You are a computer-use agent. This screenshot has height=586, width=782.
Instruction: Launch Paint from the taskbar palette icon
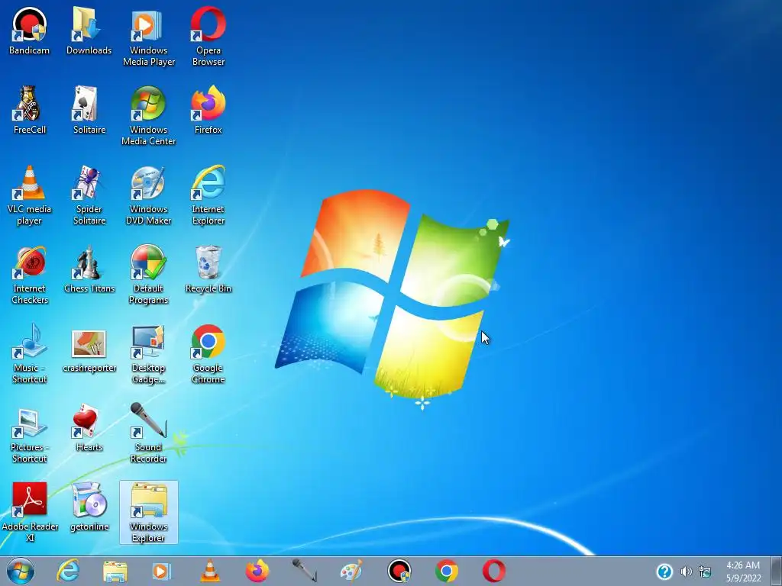point(351,571)
